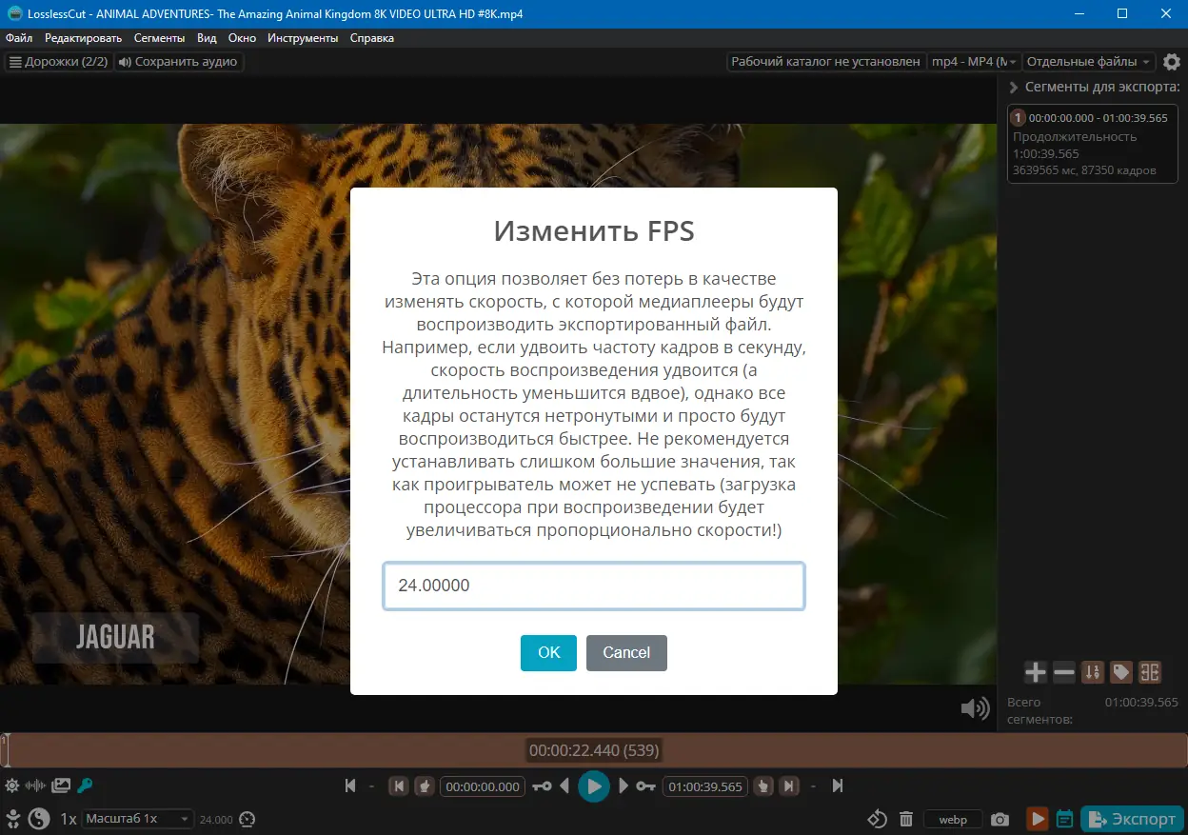The image size is (1188, 835).
Task: Toggle the thumbnail strip icon
Action: 61,786
